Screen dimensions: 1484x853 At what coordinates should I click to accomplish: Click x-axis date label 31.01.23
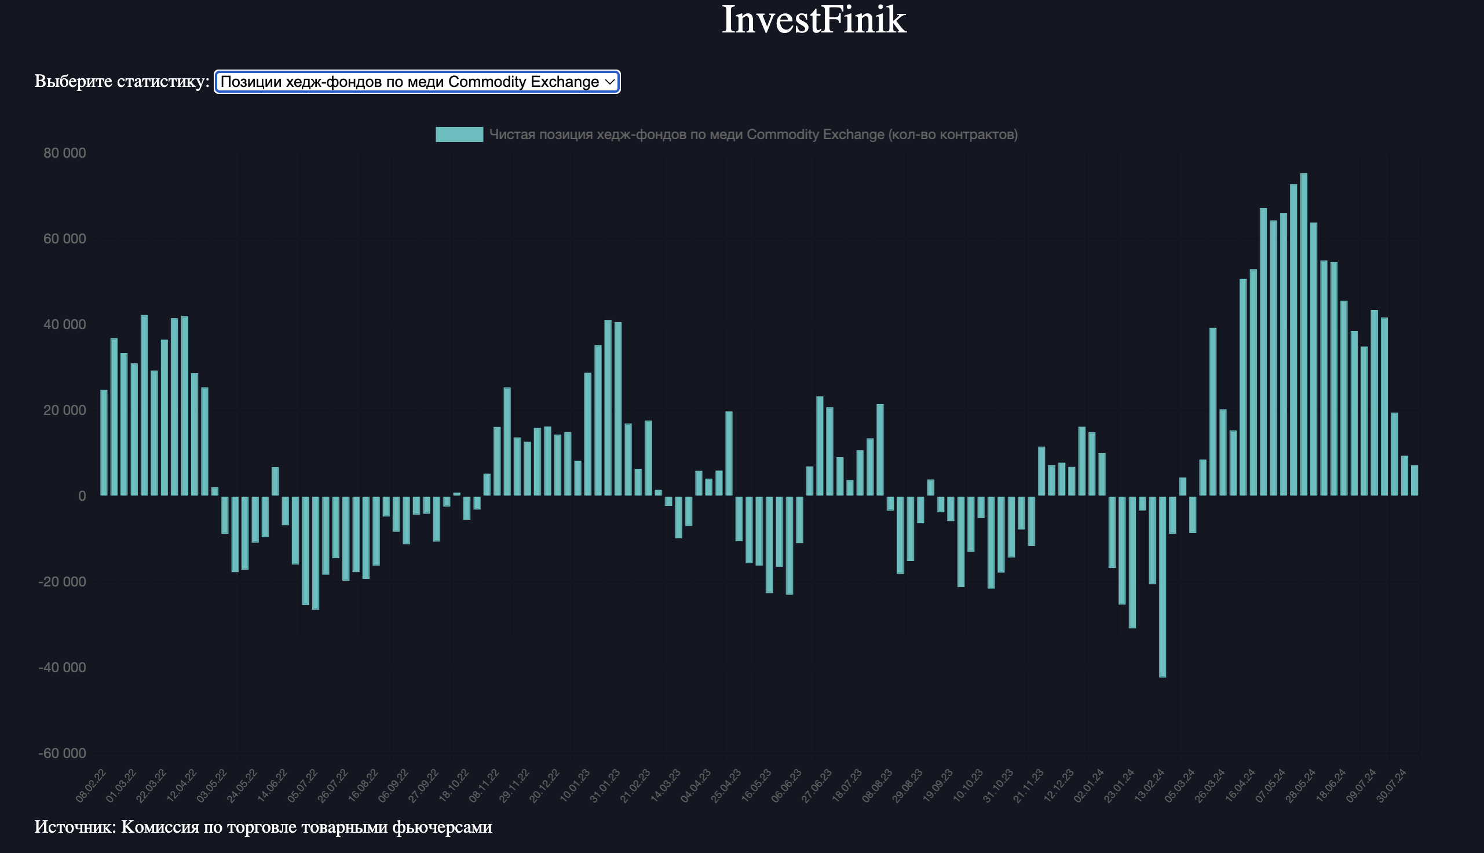pyautogui.click(x=604, y=786)
